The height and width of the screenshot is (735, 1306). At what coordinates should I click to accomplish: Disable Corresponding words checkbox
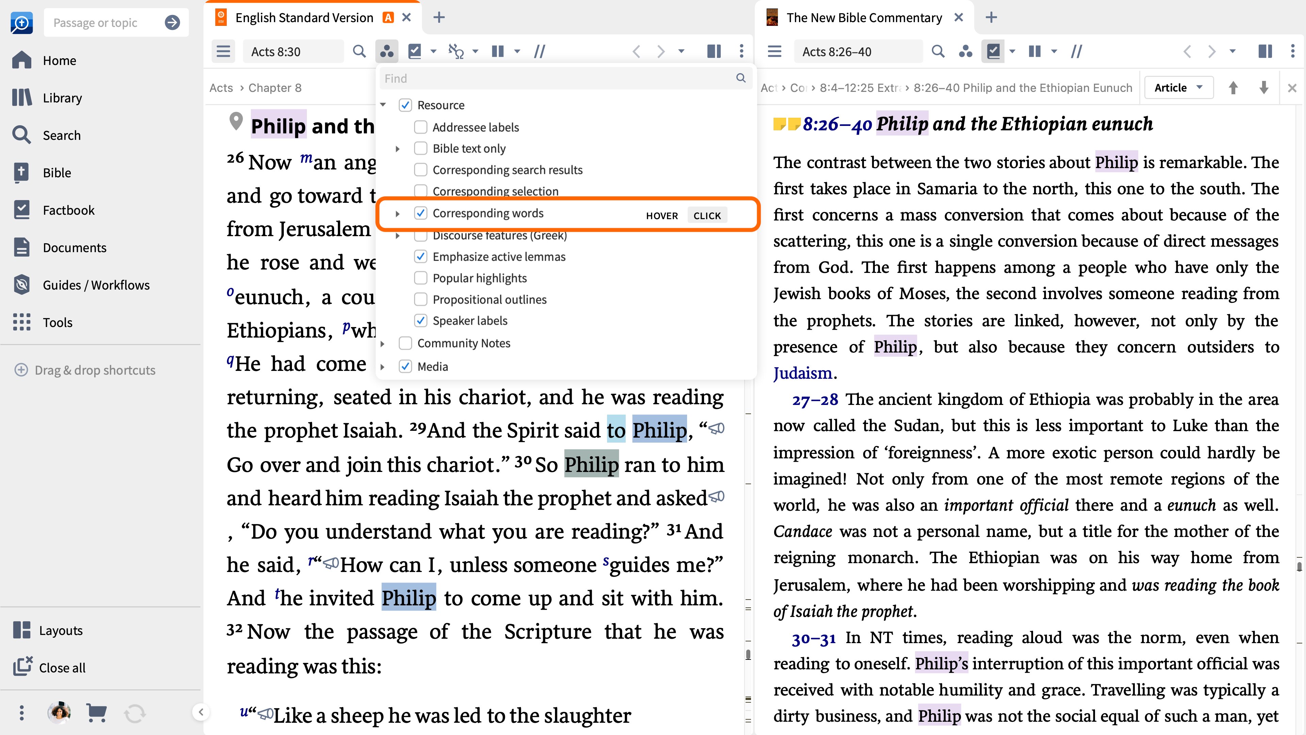420,213
